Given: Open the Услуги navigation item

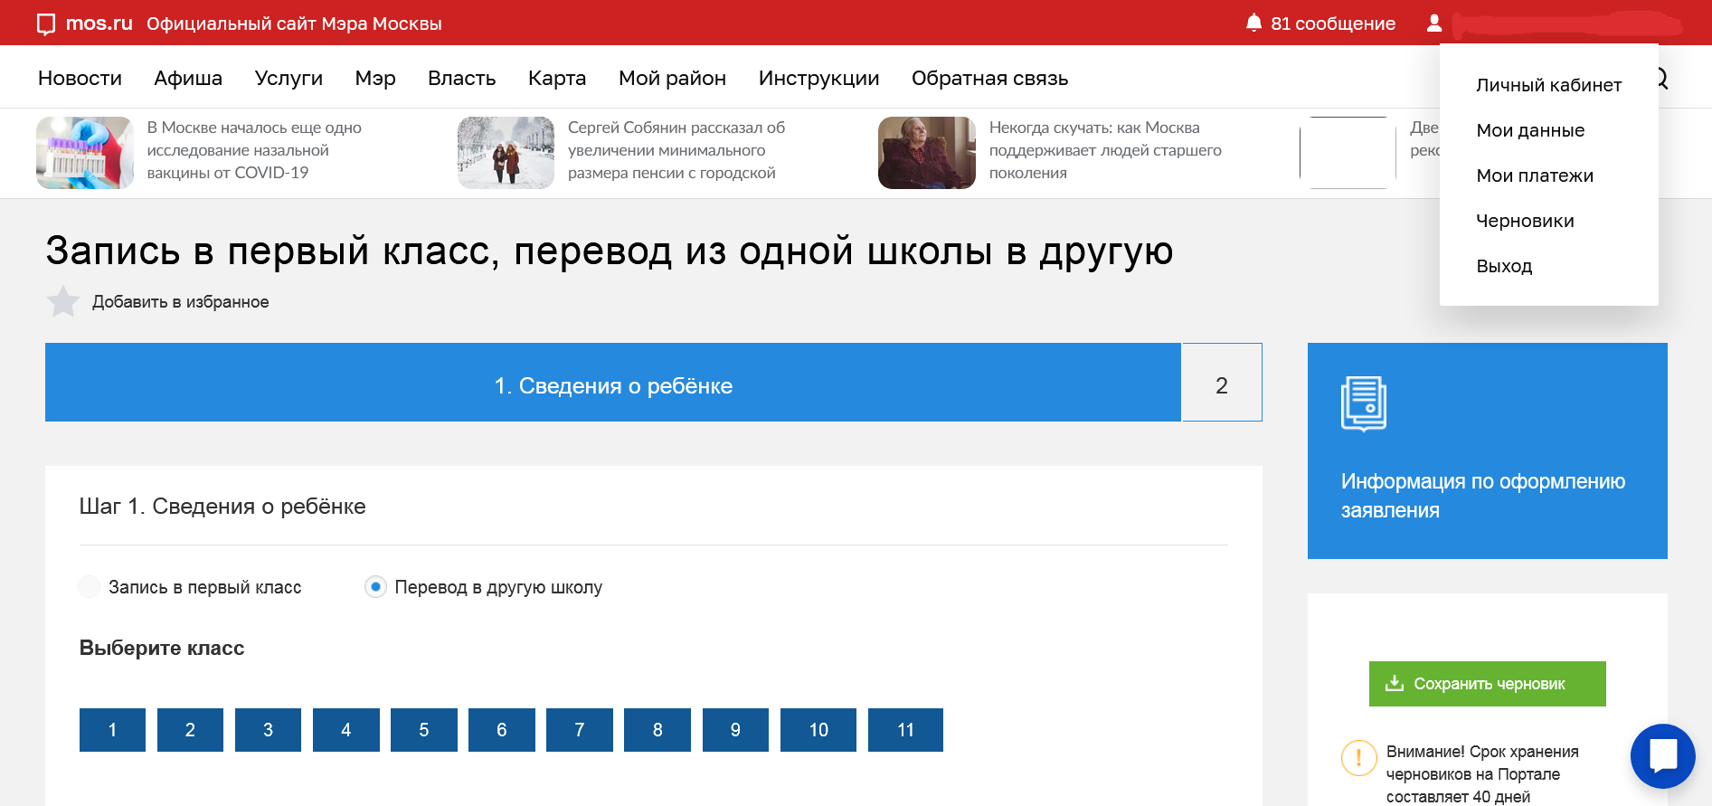Looking at the screenshot, I should [288, 79].
